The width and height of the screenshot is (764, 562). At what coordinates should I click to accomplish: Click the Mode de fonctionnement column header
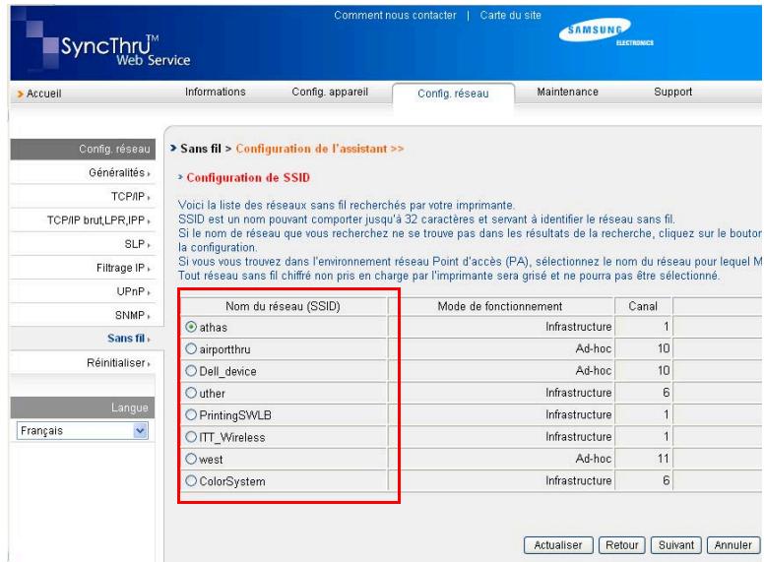tap(500, 306)
